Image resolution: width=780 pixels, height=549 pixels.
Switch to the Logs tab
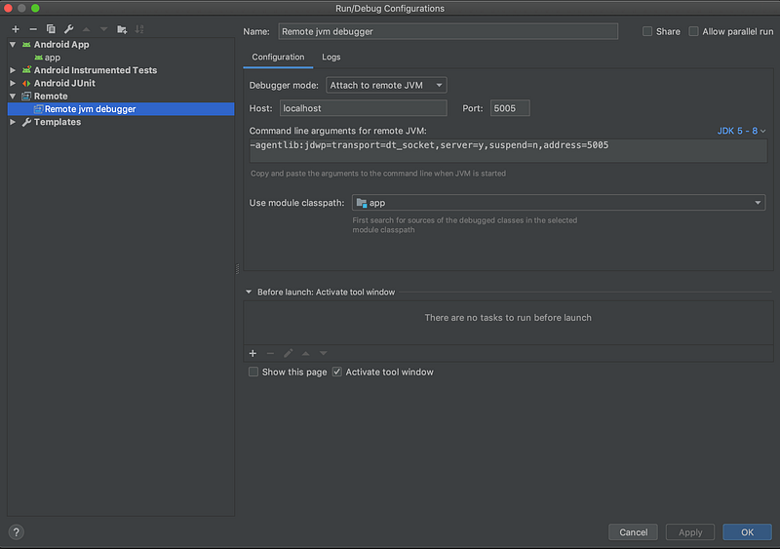tap(331, 57)
